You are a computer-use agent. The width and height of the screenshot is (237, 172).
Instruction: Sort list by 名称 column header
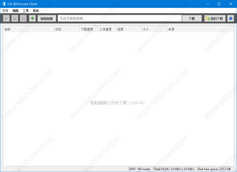[x=28, y=29]
